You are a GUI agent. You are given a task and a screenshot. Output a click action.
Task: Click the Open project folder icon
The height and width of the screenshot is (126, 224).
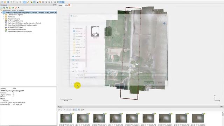[x=5, y=2]
